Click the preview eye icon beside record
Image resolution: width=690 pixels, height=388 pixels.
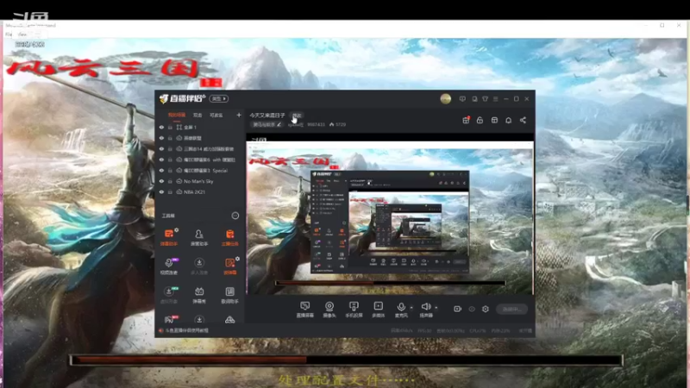472,309
